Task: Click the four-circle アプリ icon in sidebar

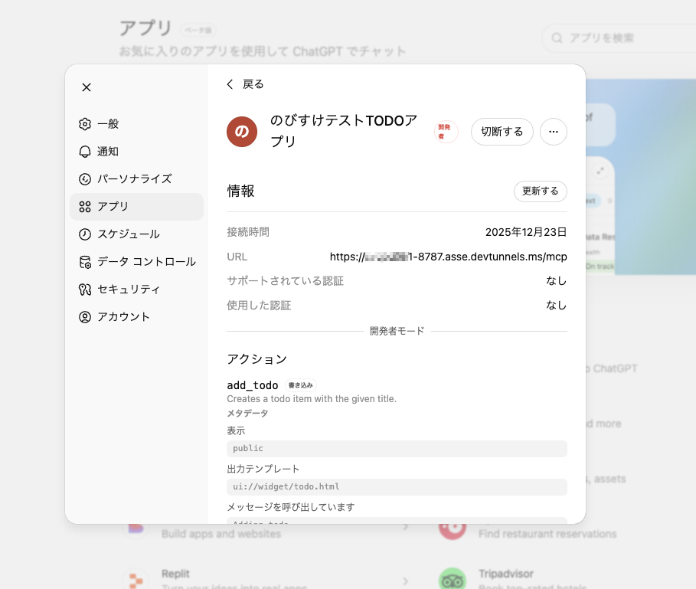Action: (x=85, y=207)
